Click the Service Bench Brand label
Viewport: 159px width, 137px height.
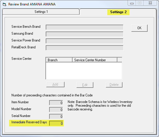26,27
